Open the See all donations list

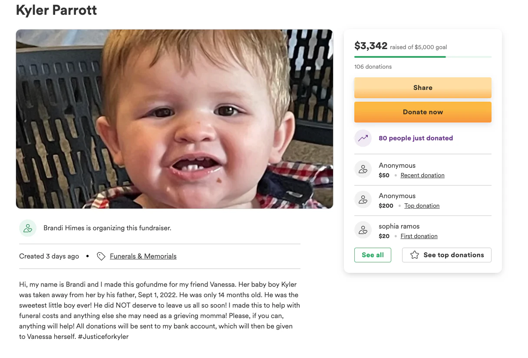[x=373, y=255]
